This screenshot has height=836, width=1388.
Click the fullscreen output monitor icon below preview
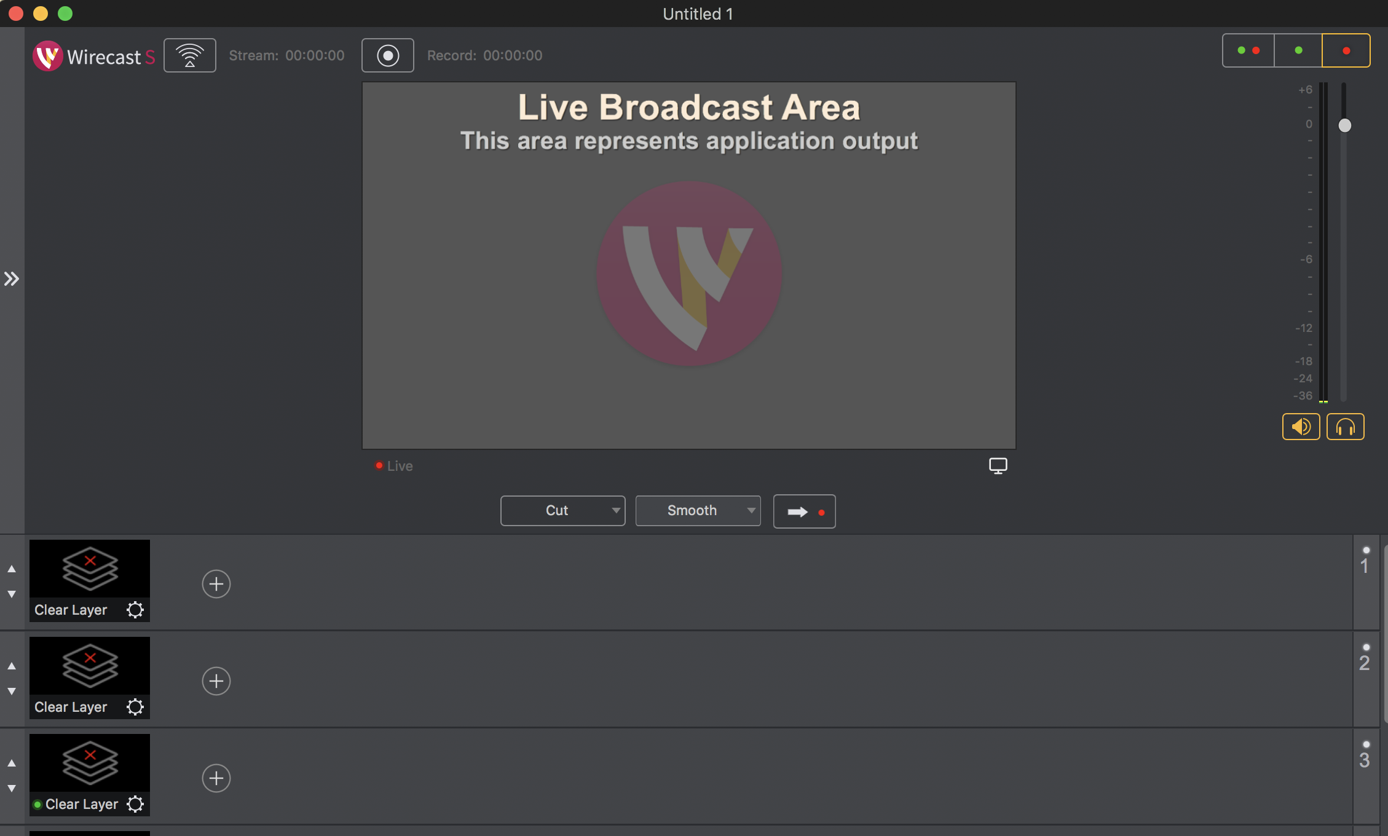tap(997, 465)
